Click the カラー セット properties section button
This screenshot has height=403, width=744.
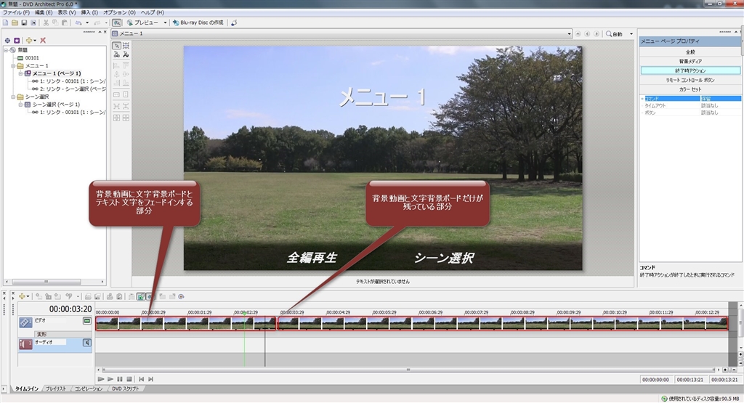690,89
